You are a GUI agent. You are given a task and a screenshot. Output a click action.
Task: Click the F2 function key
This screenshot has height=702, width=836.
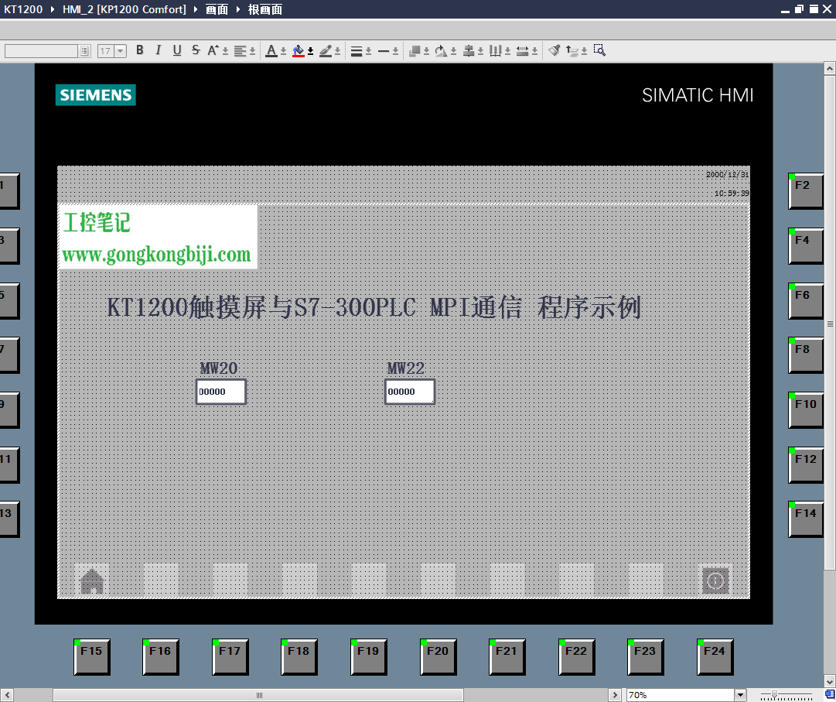point(806,190)
